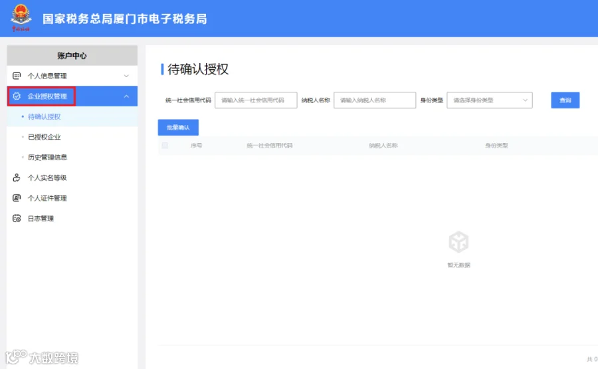
Task: Focus the 统一社会信用代码 input field
Action: (x=256, y=100)
